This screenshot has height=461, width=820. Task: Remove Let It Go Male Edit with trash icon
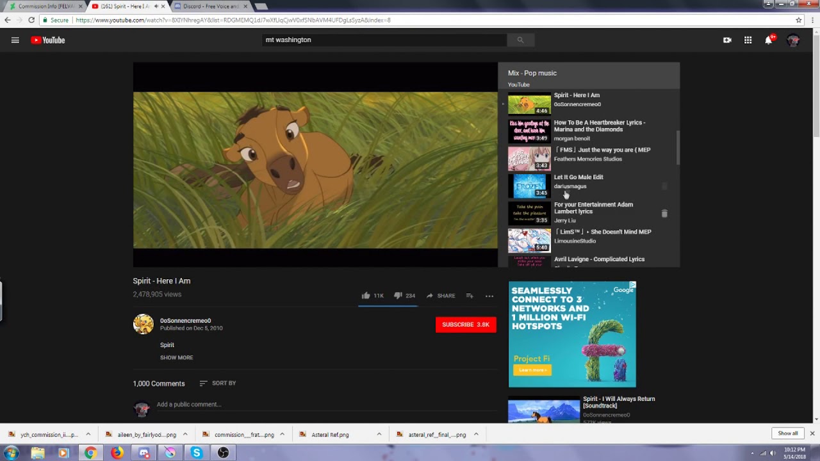click(664, 186)
